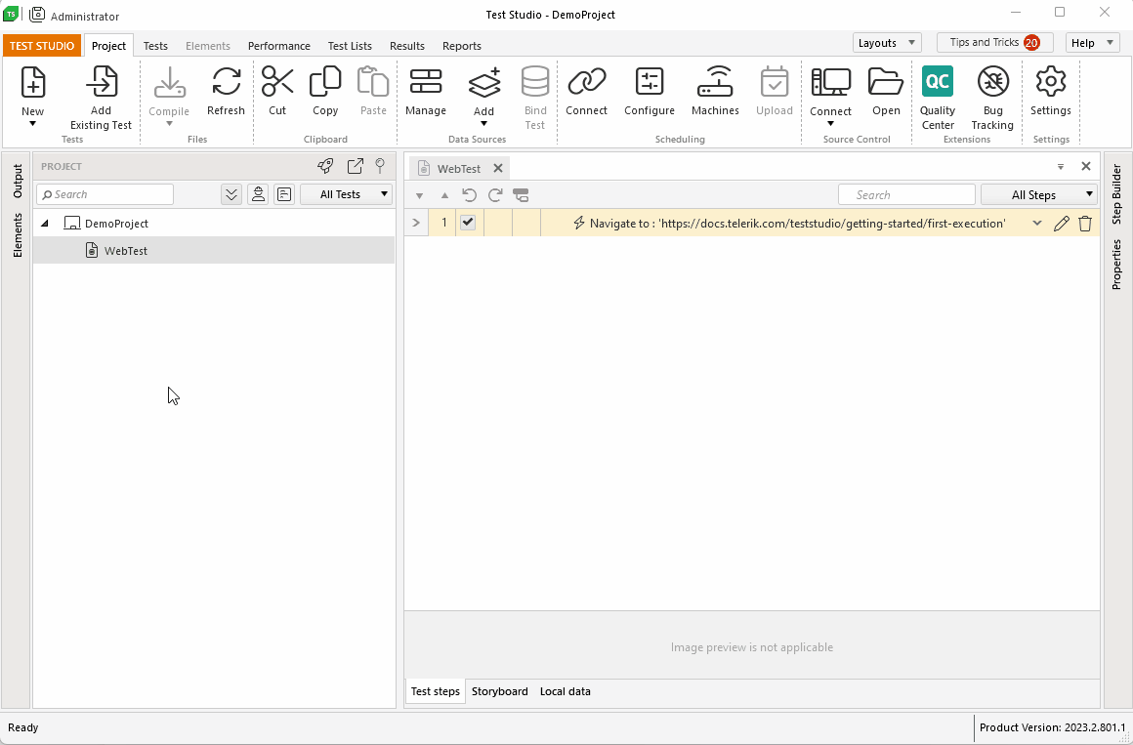Click the list view icon beside All Tests
The height and width of the screenshot is (745, 1133).
(284, 194)
